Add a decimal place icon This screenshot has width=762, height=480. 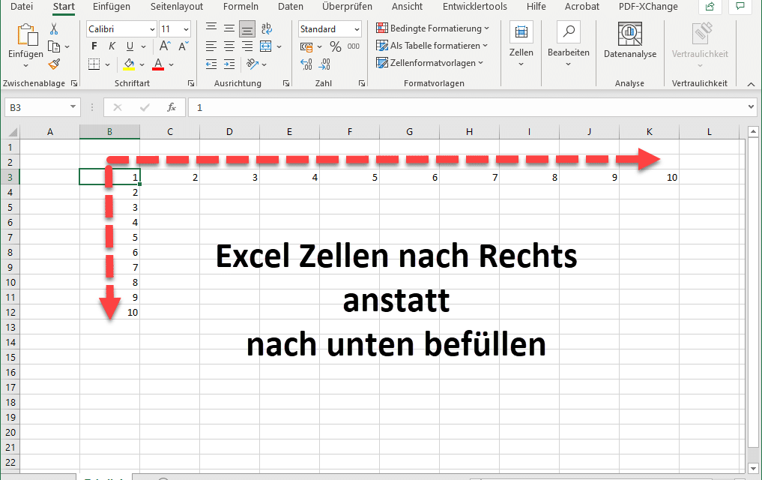[x=306, y=64]
